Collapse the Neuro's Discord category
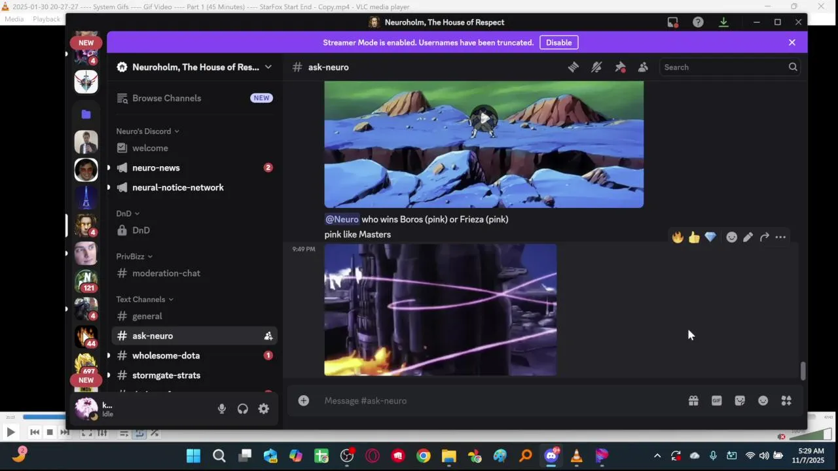Screen dimensions: 838x471 pos(148,131)
